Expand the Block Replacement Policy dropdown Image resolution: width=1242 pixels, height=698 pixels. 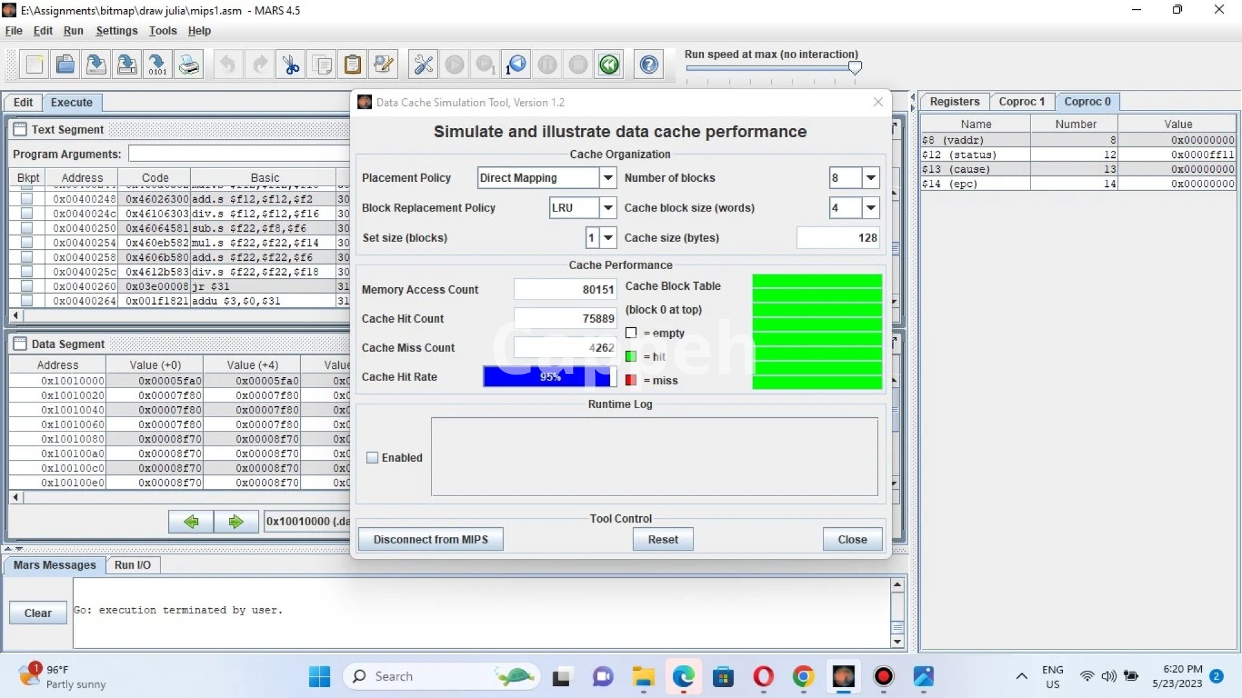607,208
